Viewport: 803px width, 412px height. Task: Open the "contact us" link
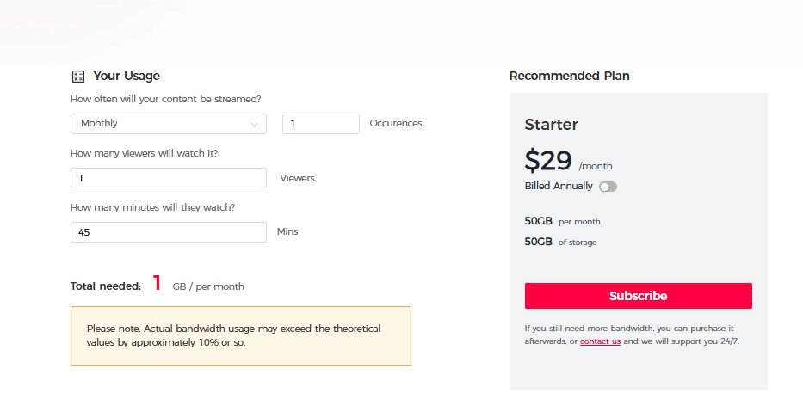(x=600, y=341)
